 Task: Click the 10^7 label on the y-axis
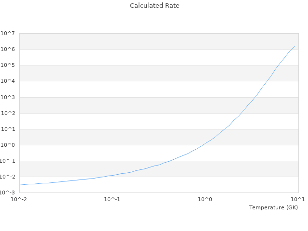(x=8, y=33)
